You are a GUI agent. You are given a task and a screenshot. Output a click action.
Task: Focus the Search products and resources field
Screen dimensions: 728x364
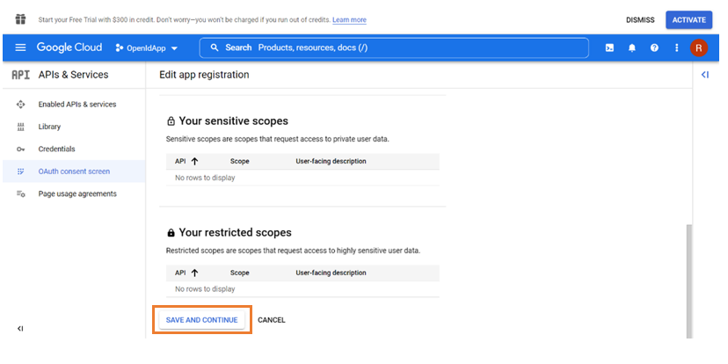point(394,47)
